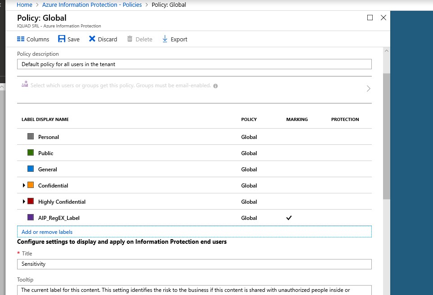433x295 pixels.
Task: Click Global policy cell in AIP_RegEX_Label row
Action: (249, 218)
